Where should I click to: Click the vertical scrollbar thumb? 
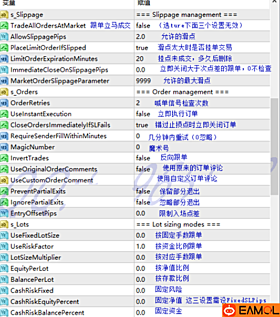click(275, 147)
